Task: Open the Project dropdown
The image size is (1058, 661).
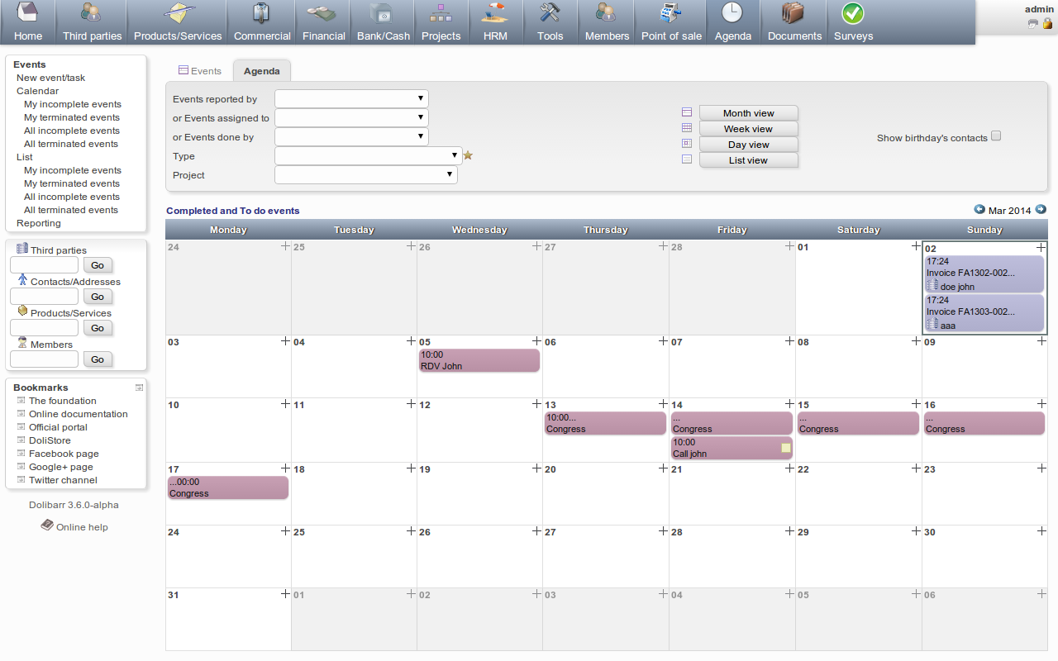Action: (365, 175)
